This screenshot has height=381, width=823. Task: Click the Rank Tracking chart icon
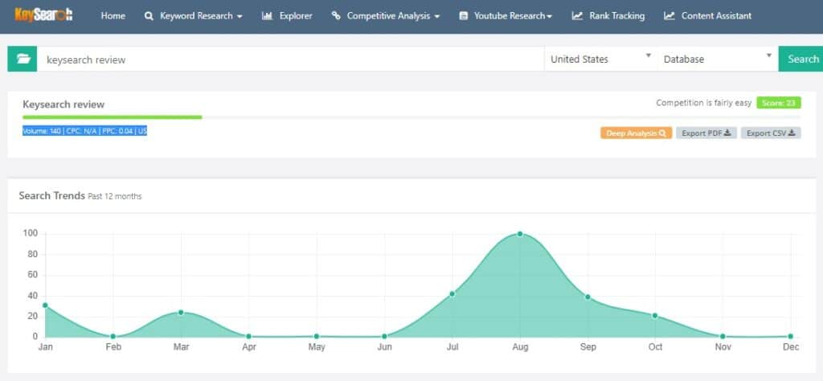tap(577, 16)
